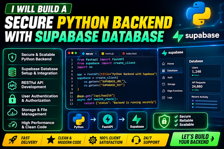Click the Supabase tile in the flow diagram

[x=137, y=121]
